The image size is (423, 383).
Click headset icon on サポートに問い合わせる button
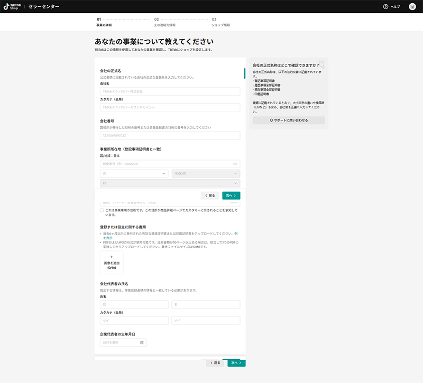[271, 120]
